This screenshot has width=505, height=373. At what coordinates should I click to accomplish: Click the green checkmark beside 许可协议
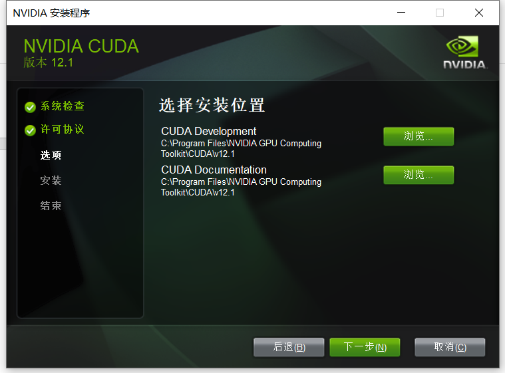pyautogui.click(x=30, y=130)
